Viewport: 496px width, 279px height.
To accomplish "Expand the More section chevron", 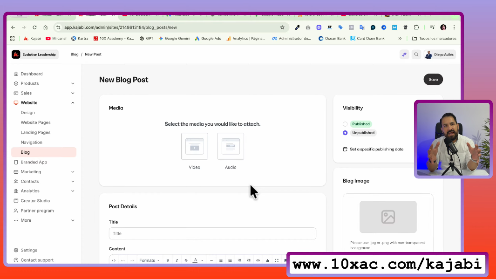I will click(73, 220).
